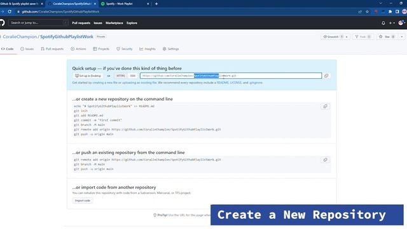407x229 pixels.
Task: Copy the quick setup repository URL
Action: point(326,76)
